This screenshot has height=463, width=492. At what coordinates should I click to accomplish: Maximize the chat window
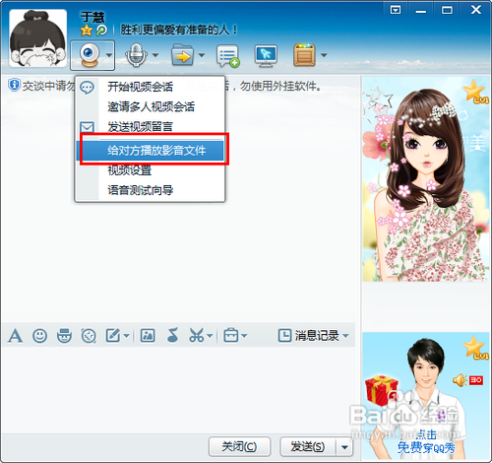pos(447,10)
